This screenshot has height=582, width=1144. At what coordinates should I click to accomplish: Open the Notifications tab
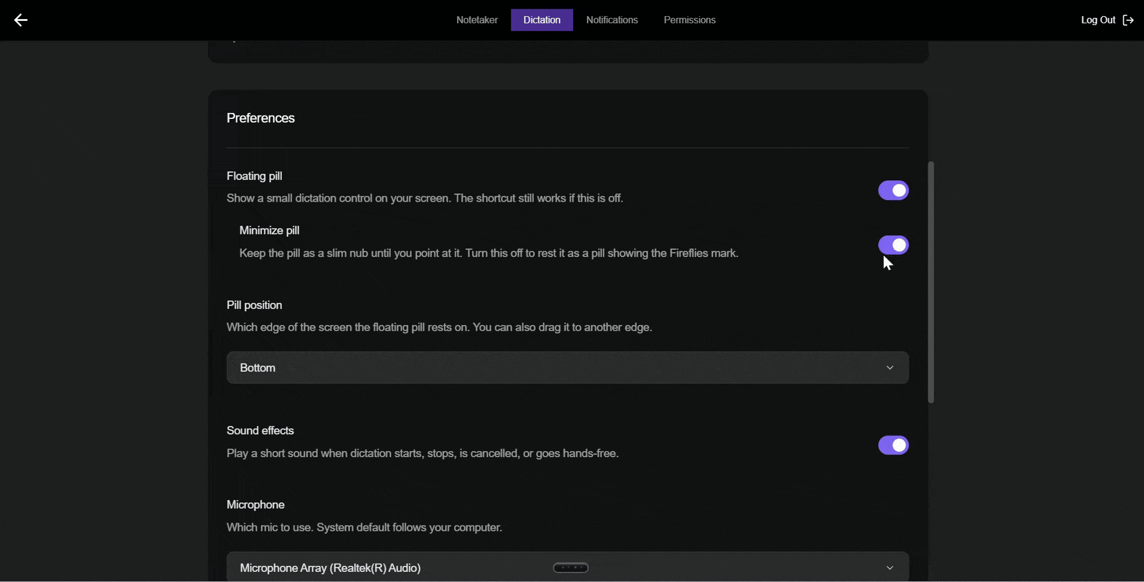click(x=612, y=20)
